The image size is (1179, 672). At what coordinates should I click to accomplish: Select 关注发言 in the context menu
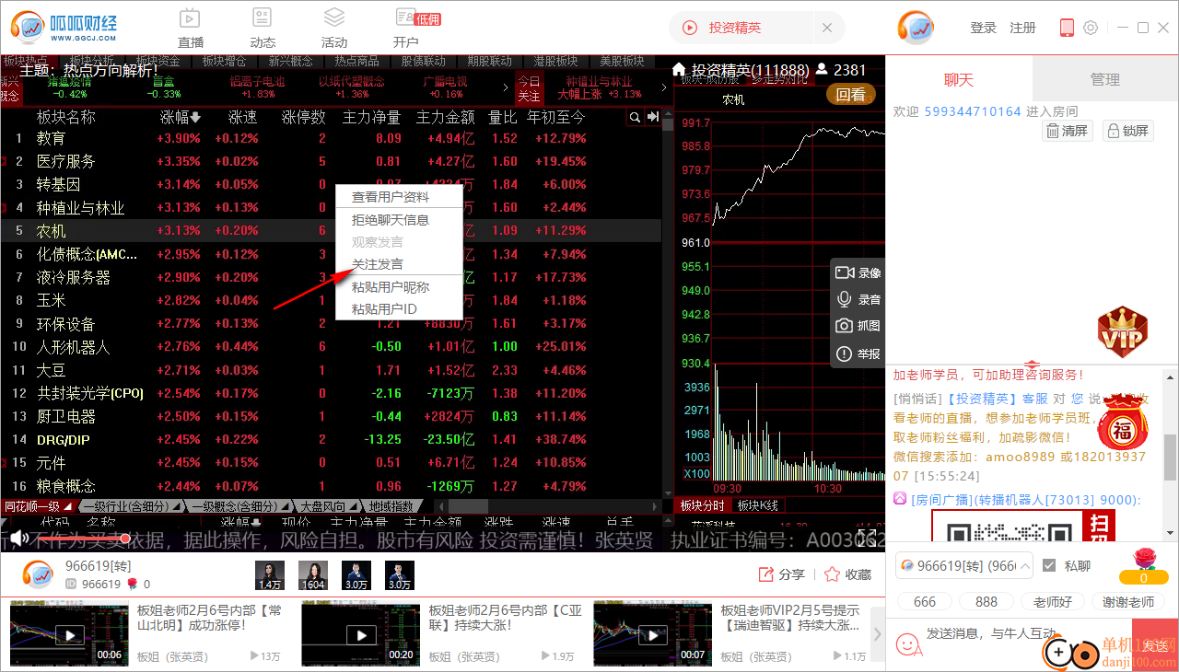[378, 264]
